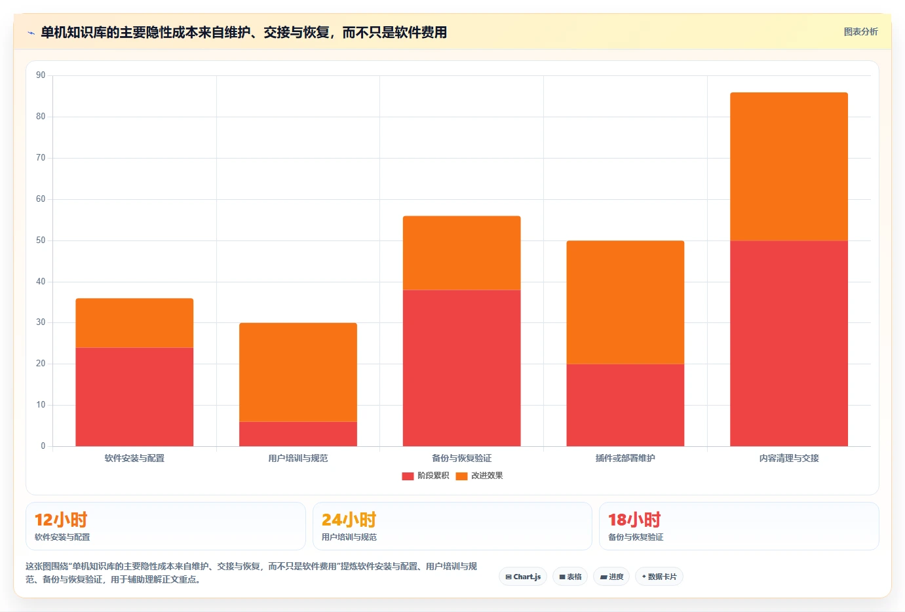Open the 12小时 软件安装与配置 card
Image resolution: width=905 pixels, height=612 pixels.
coord(166,526)
